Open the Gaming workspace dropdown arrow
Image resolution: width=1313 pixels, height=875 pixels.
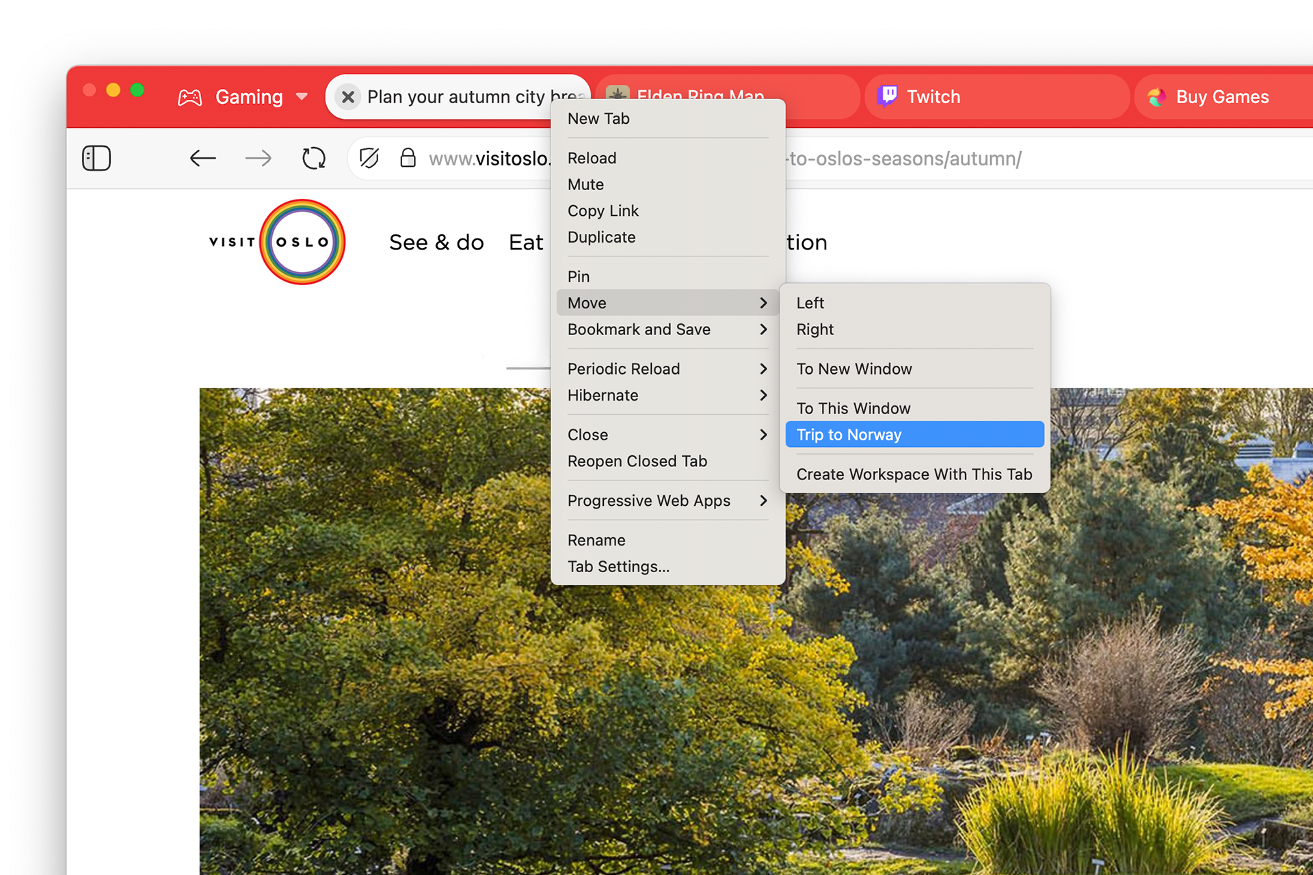pyautogui.click(x=302, y=97)
